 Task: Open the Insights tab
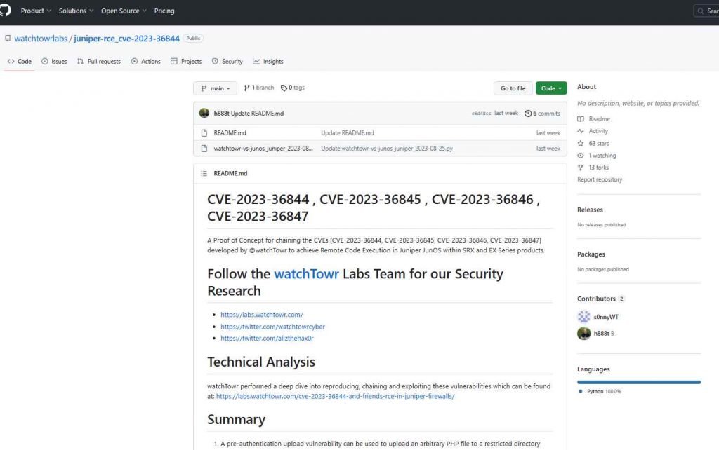(268, 62)
